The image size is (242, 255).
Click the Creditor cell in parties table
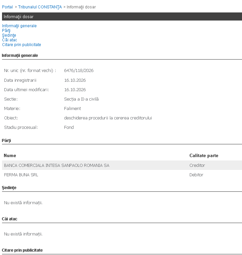197,166
